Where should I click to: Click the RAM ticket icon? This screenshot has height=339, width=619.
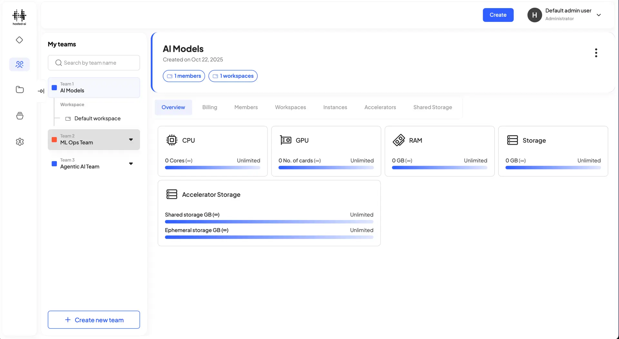point(398,140)
